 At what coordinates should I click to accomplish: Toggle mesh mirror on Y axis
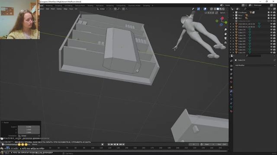(211, 13)
